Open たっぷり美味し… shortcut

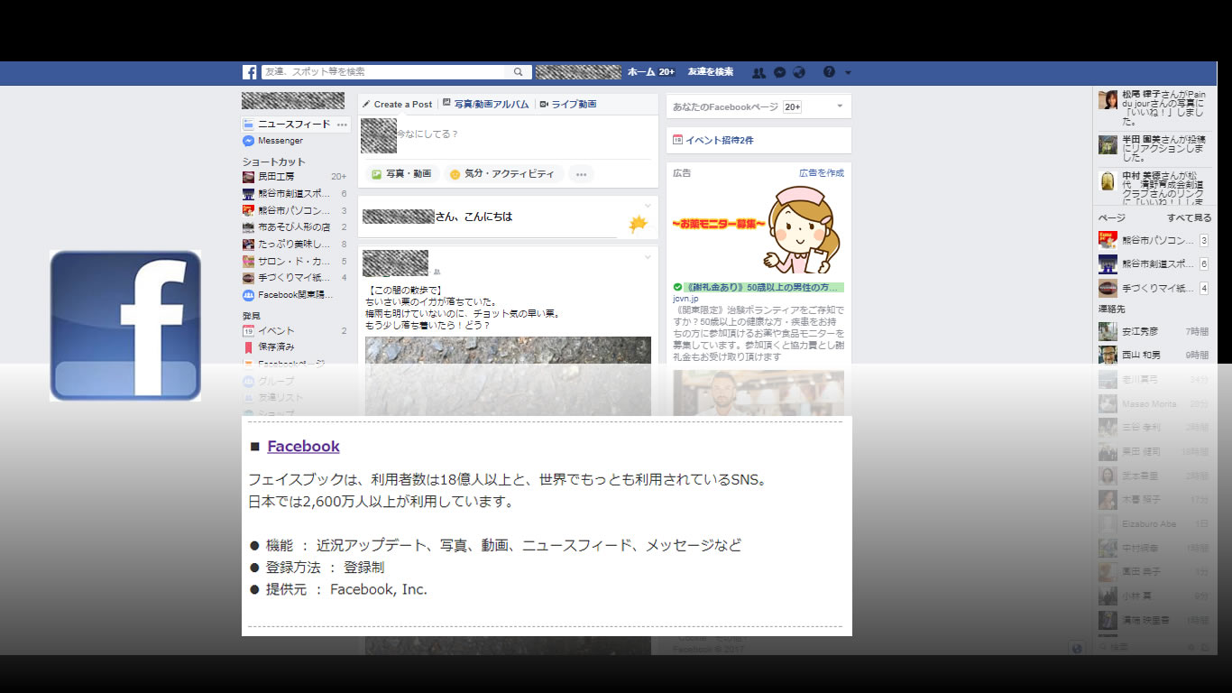[294, 244]
